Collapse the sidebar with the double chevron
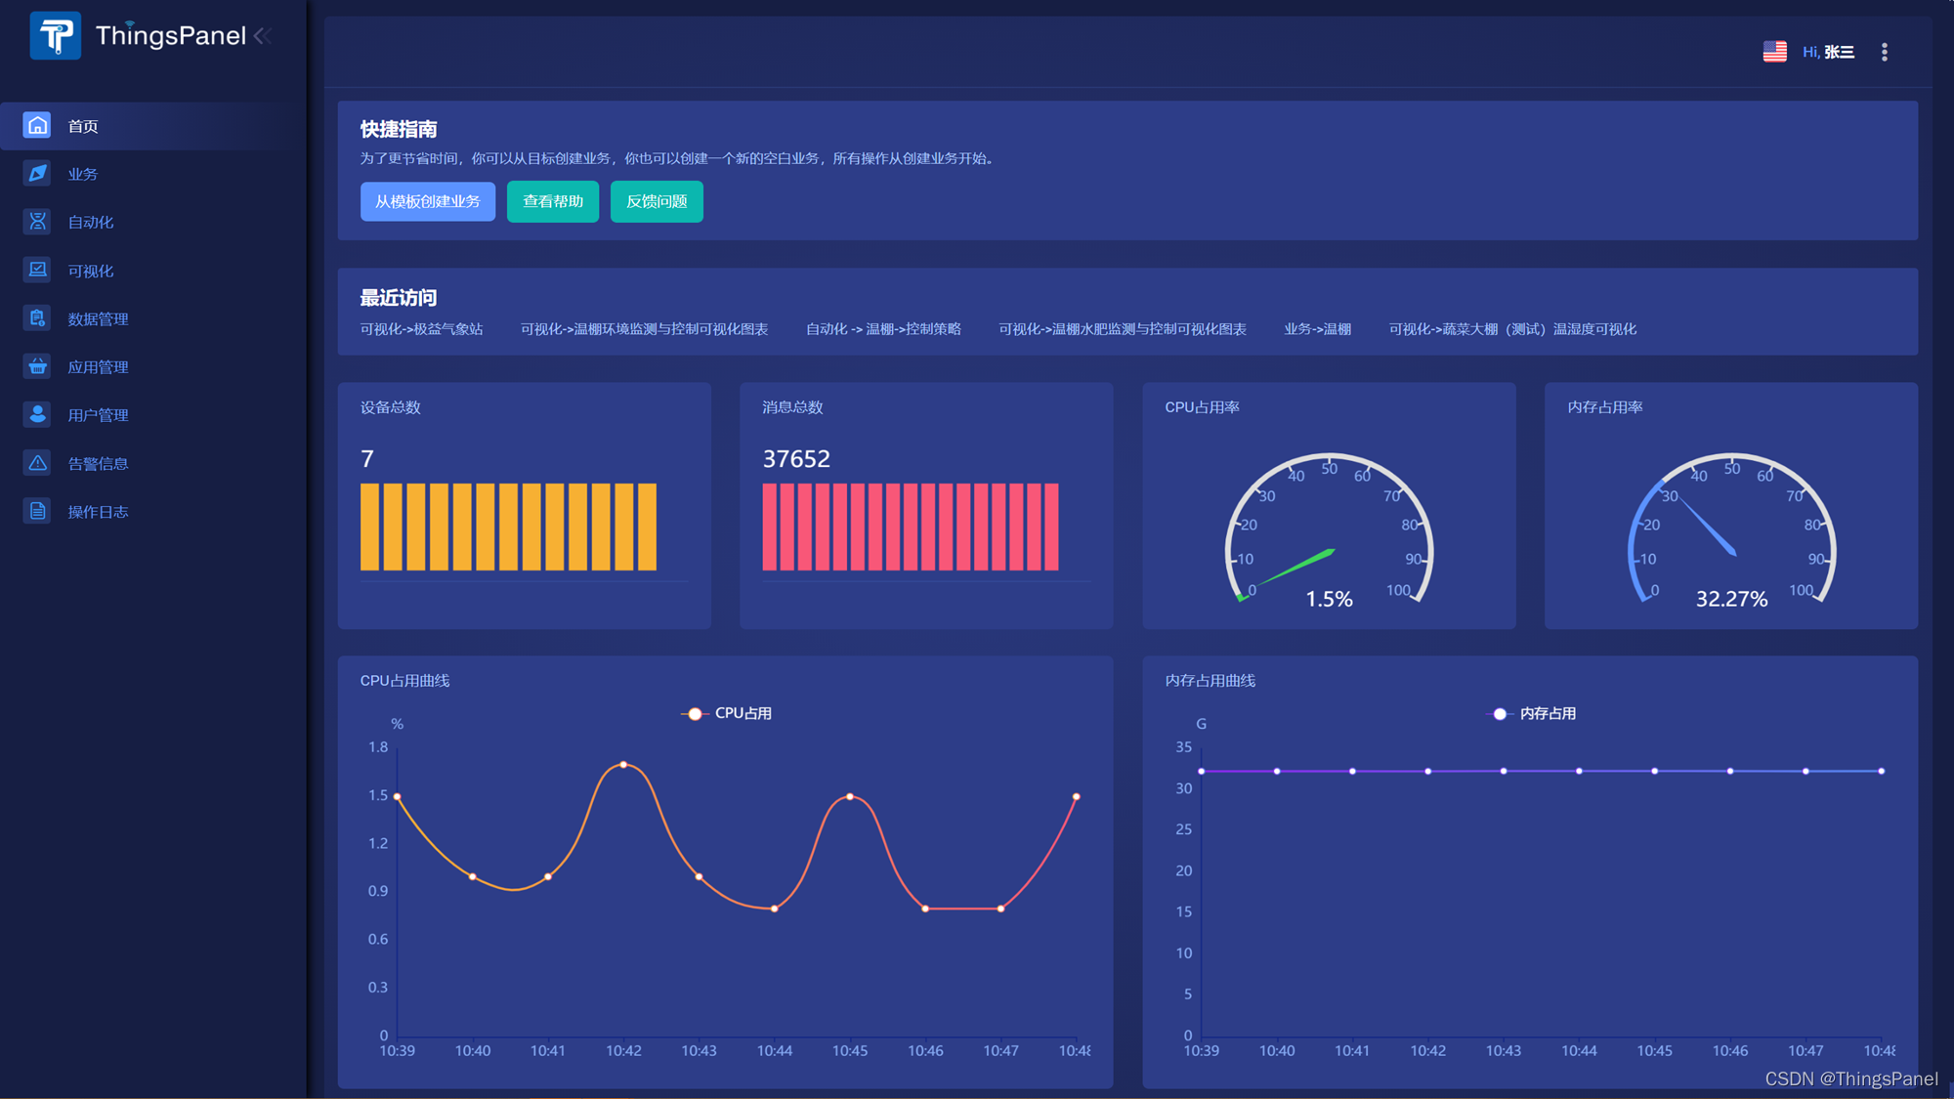Viewport: 1954px width, 1099px height. [x=262, y=36]
